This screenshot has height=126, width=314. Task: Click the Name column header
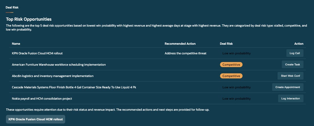point(16,44)
